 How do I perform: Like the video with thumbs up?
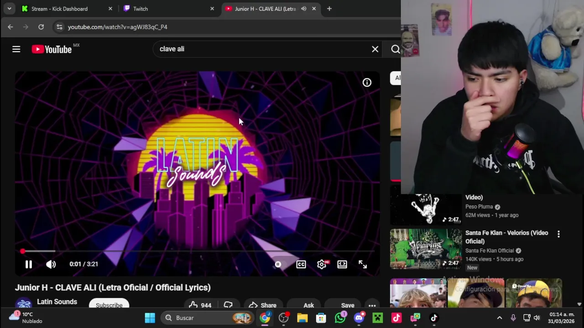coord(200,306)
